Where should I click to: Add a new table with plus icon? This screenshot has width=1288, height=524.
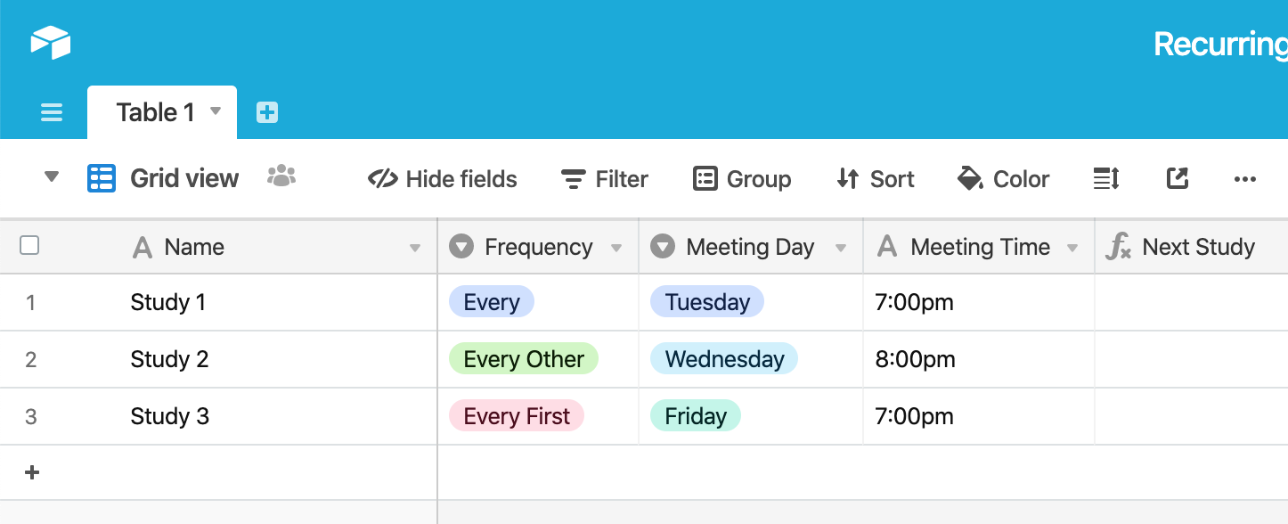(267, 112)
